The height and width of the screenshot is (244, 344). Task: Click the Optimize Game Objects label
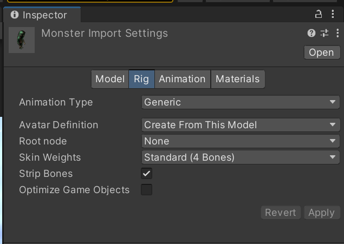click(x=74, y=190)
